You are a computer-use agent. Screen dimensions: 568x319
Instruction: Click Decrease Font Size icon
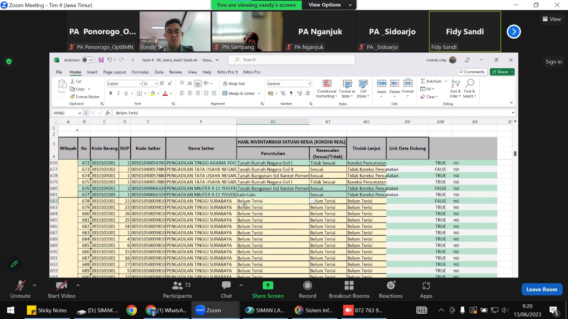(170, 83)
